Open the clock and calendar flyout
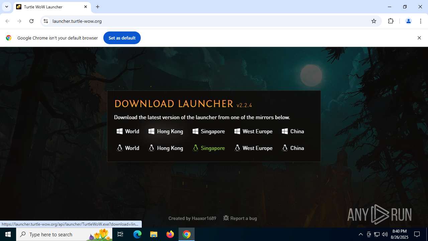 click(400, 234)
